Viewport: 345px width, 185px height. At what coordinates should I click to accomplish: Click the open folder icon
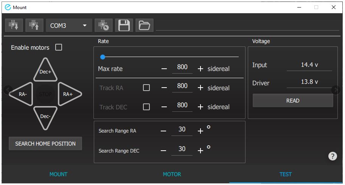(145, 25)
